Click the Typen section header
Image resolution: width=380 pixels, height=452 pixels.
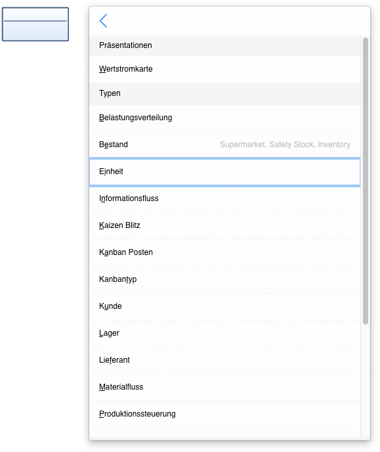[224, 94]
